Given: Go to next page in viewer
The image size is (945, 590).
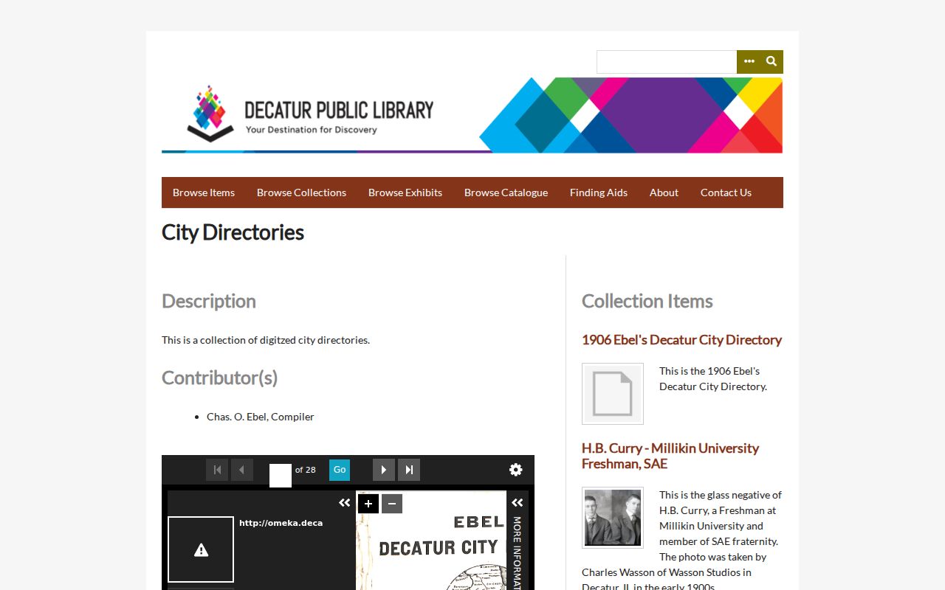Looking at the screenshot, I should click(x=384, y=470).
